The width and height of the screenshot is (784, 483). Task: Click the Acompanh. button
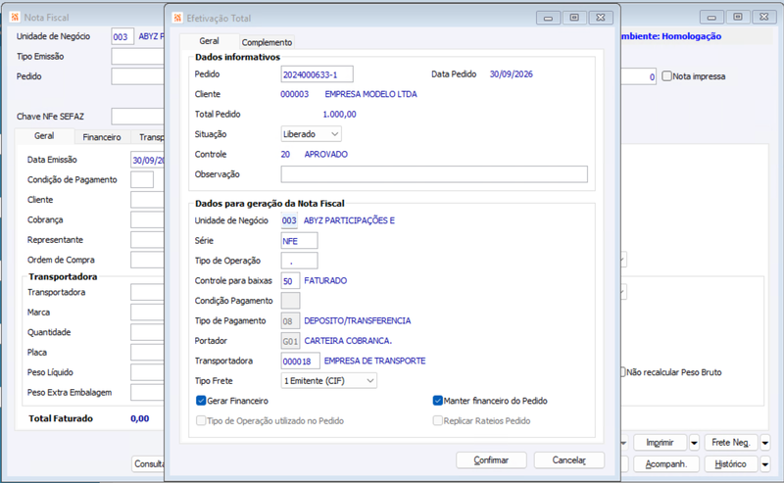[666, 464]
